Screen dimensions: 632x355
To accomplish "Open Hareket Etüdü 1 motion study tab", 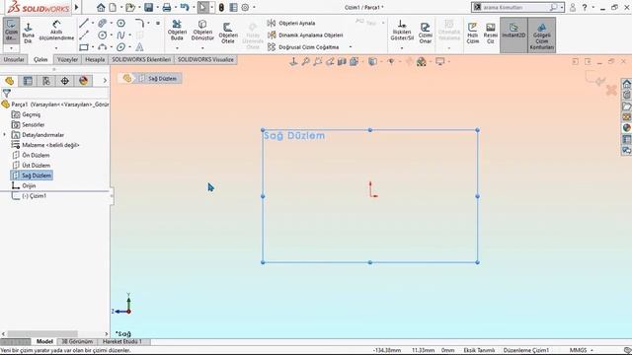I will click(x=121, y=341).
